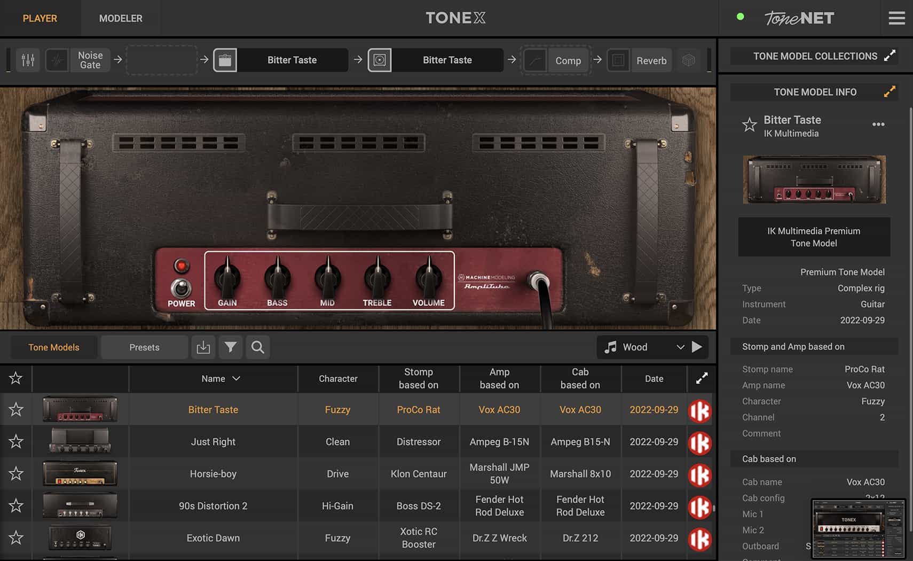Expand the Tone Model Collections panel
Viewport: 913px width, 561px height.
(x=890, y=56)
